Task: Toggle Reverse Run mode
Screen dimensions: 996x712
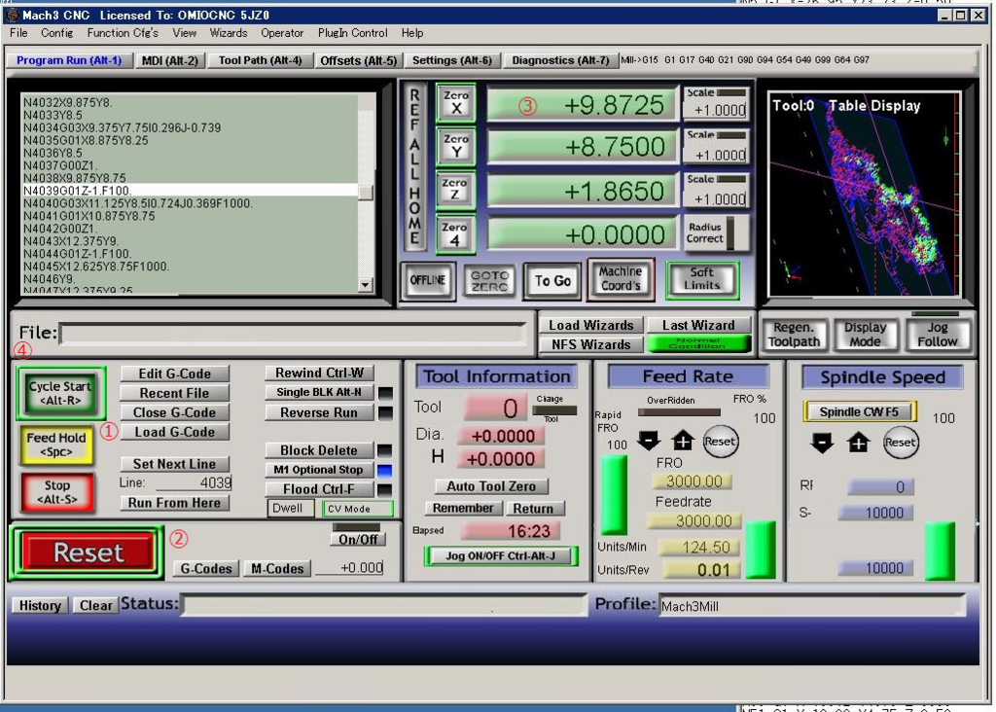Action: pyautogui.click(x=319, y=412)
